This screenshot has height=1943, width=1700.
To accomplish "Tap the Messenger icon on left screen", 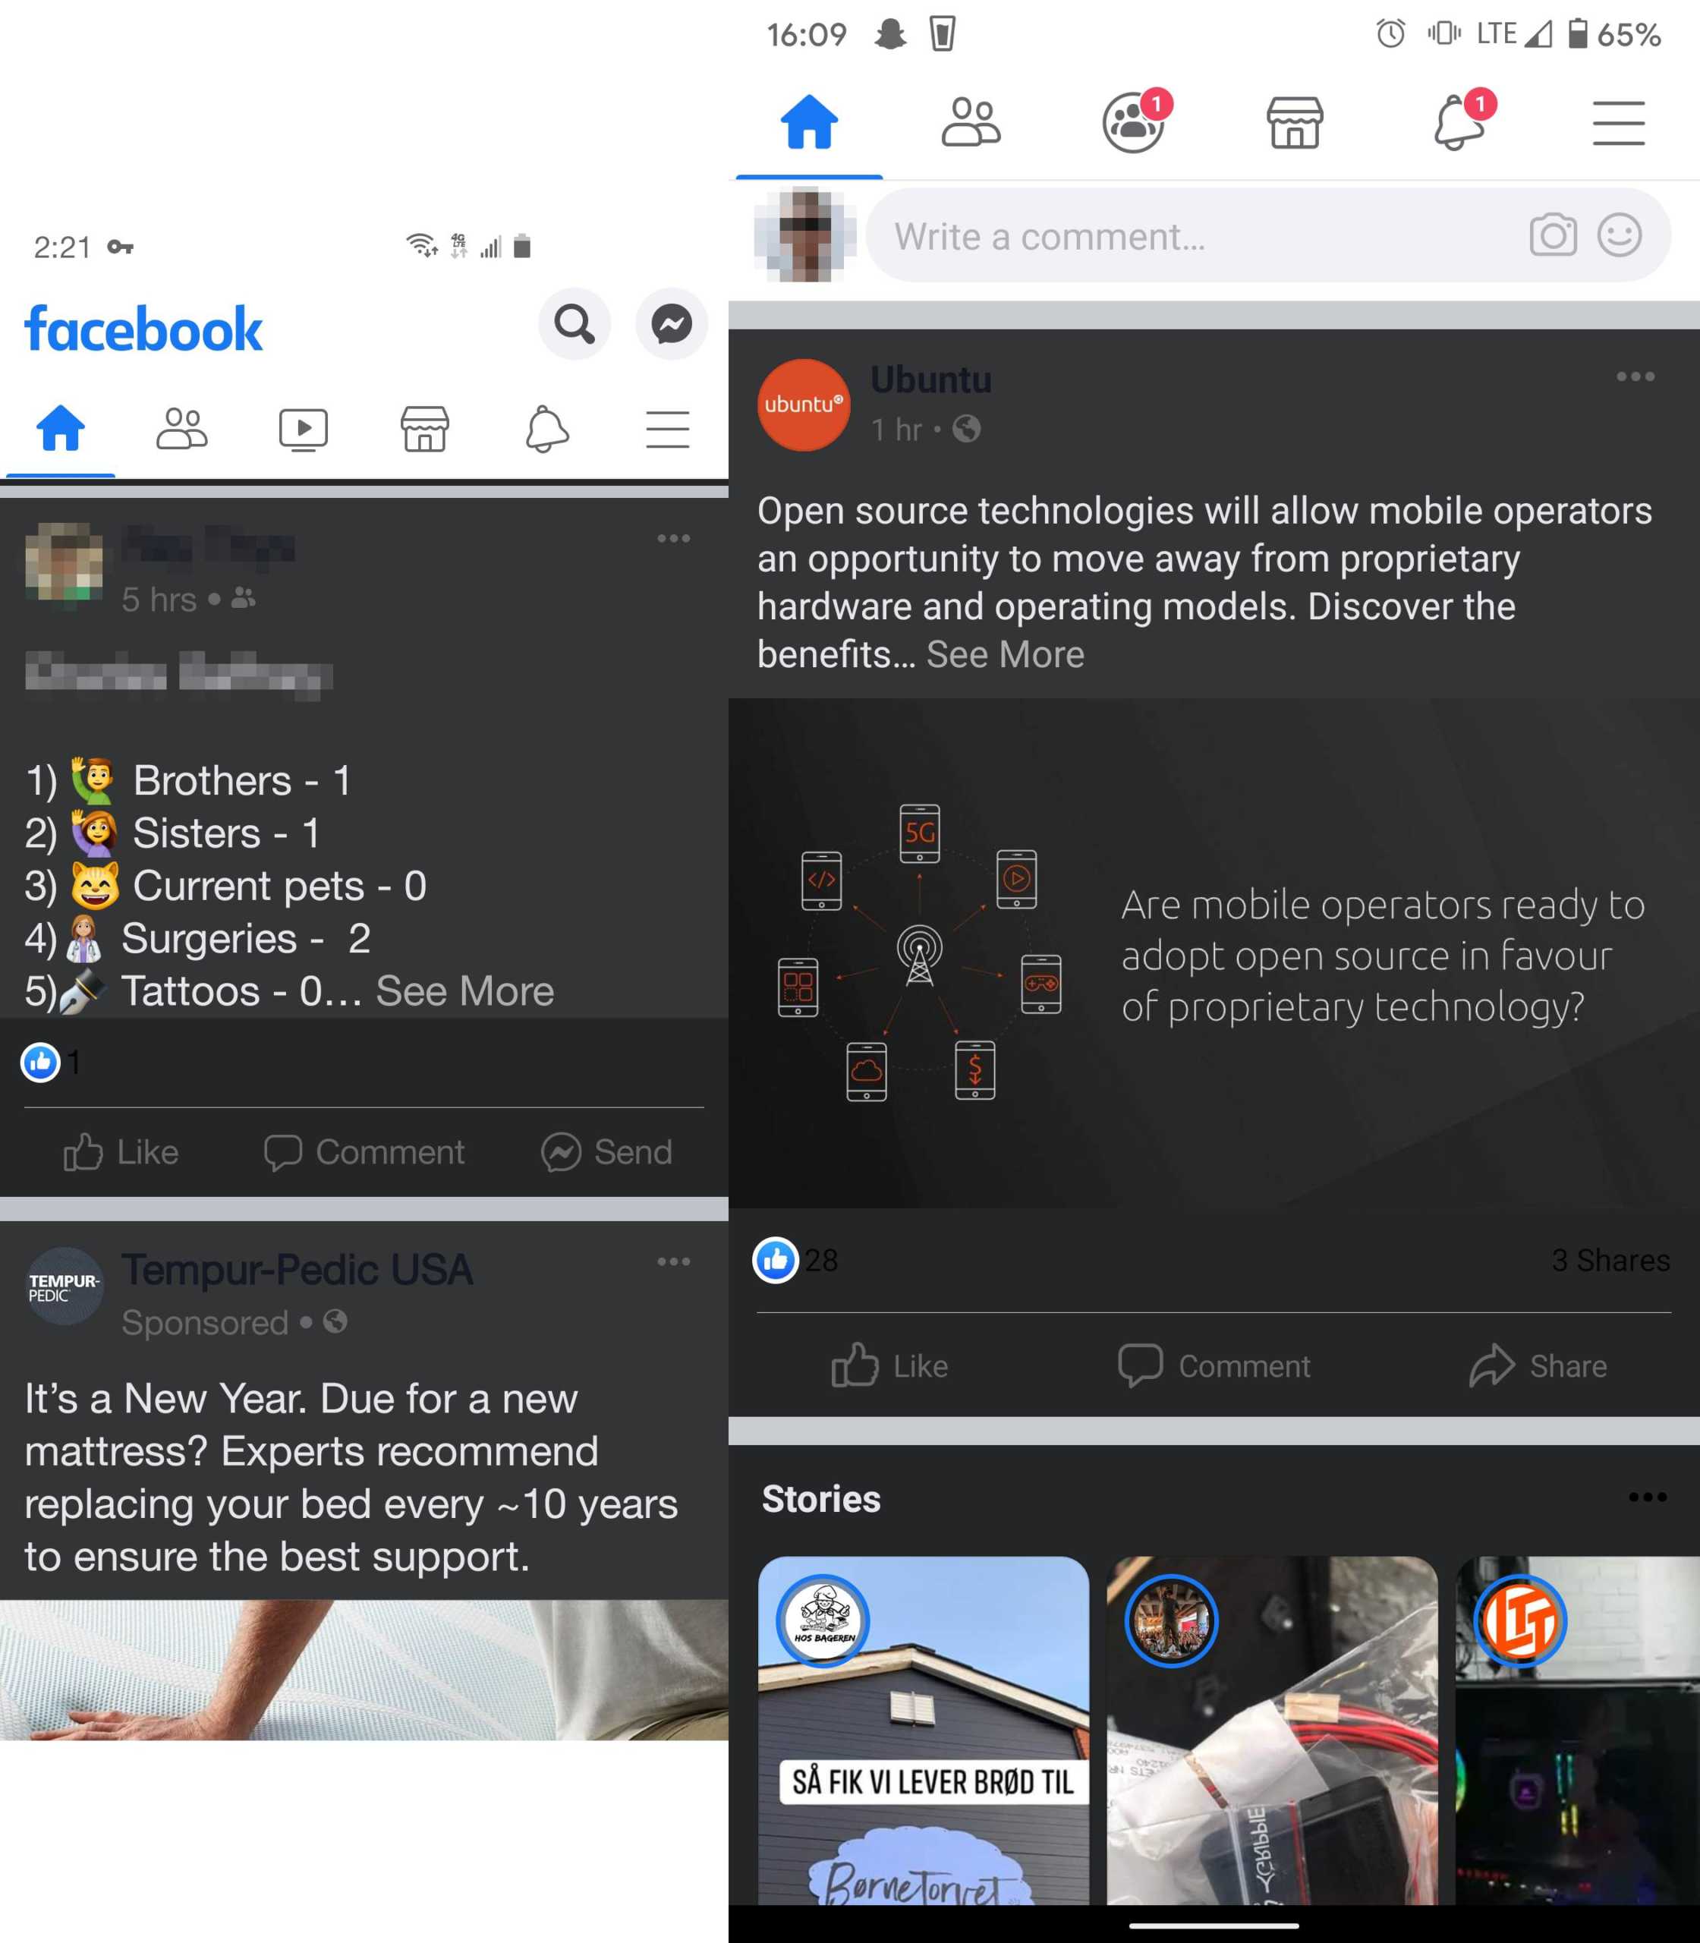I will coord(669,326).
